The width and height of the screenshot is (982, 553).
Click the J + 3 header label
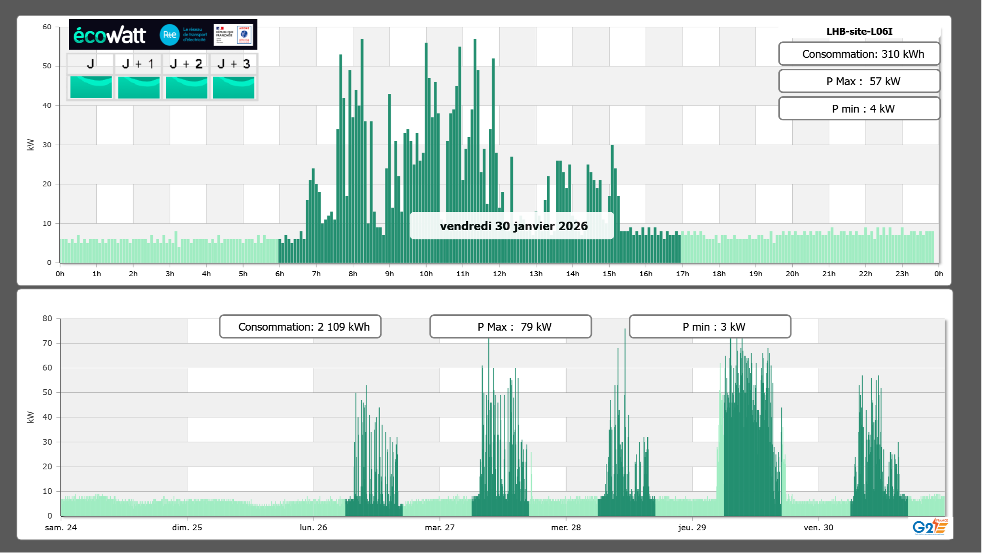click(233, 64)
